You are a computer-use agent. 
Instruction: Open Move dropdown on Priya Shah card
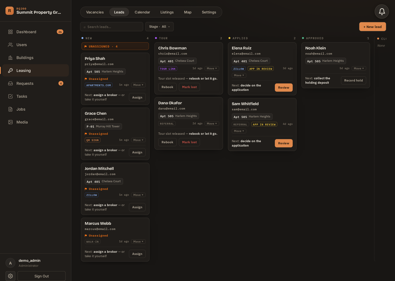138,85
